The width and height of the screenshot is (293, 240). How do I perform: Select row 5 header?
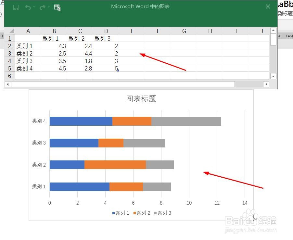pyautogui.click(x=9, y=68)
